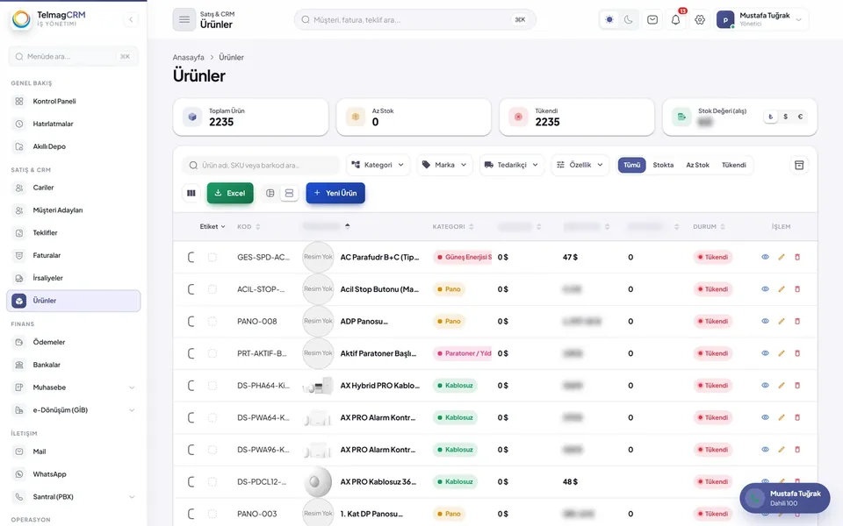Screen dimensions: 843x526
Task: Open the Marka filter dropdown
Action: 444,165
